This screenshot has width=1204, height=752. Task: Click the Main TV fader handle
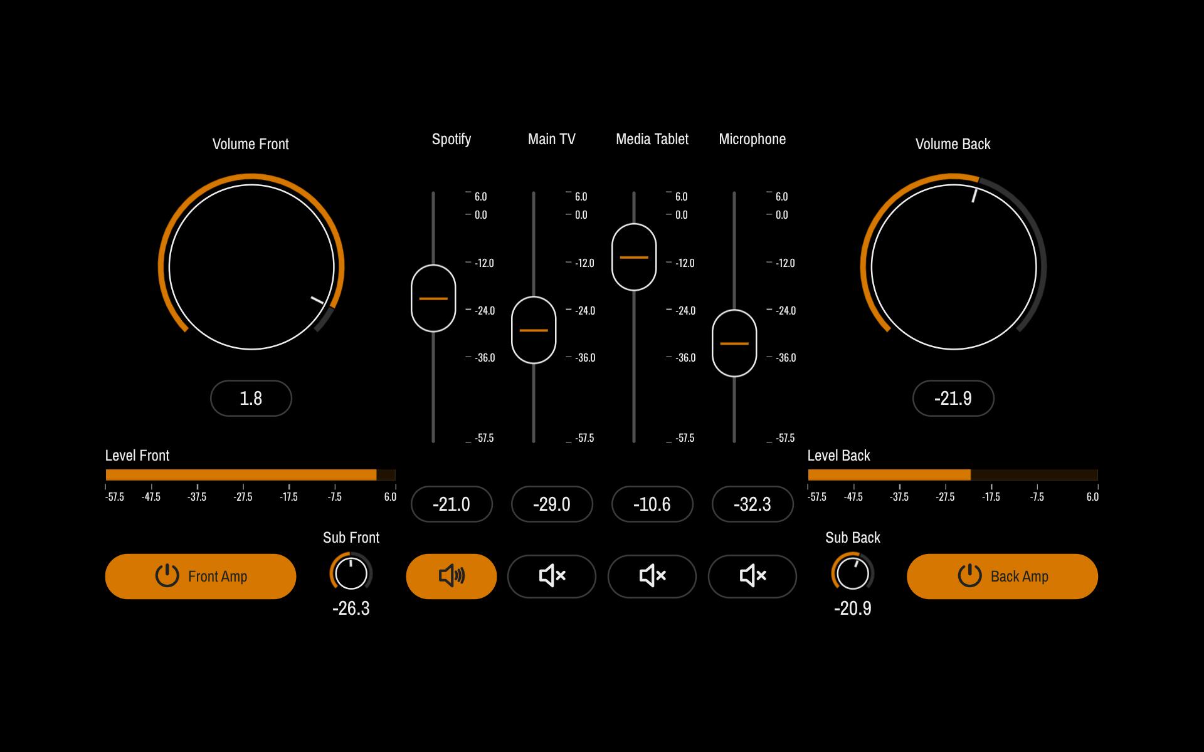coord(534,330)
